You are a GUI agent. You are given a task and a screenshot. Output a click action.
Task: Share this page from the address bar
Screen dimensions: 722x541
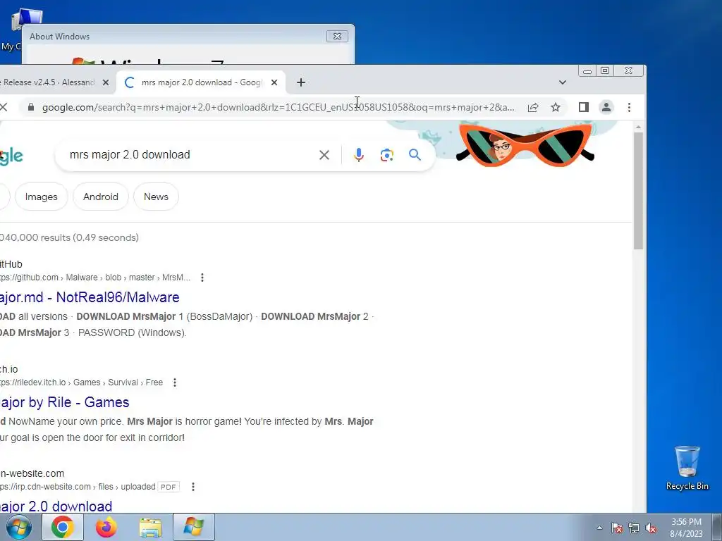[533, 107]
